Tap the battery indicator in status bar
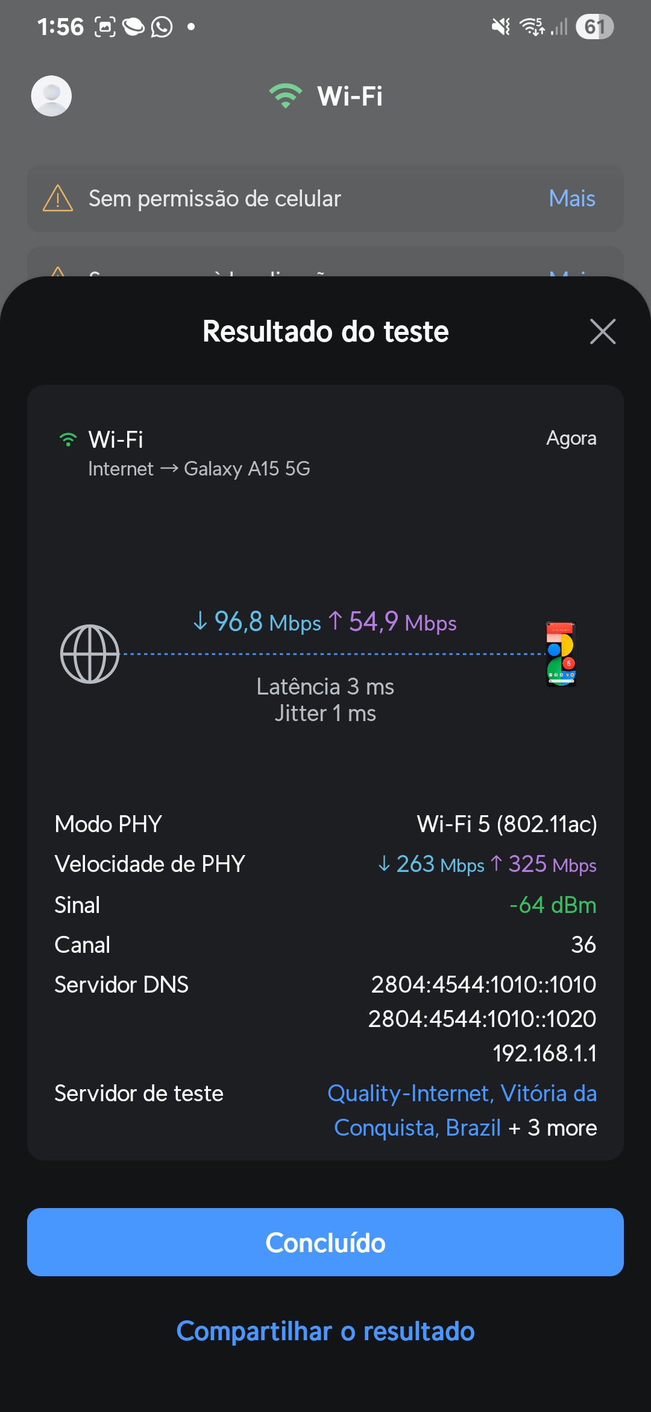The width and height of the screenshot is (651, 1412). [x=594, y=27]
